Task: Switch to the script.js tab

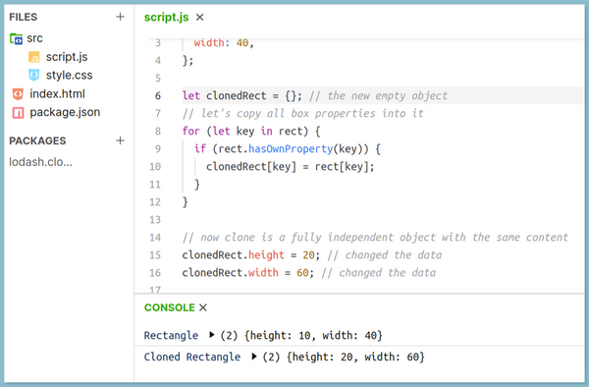Action: tap(167, 18)
